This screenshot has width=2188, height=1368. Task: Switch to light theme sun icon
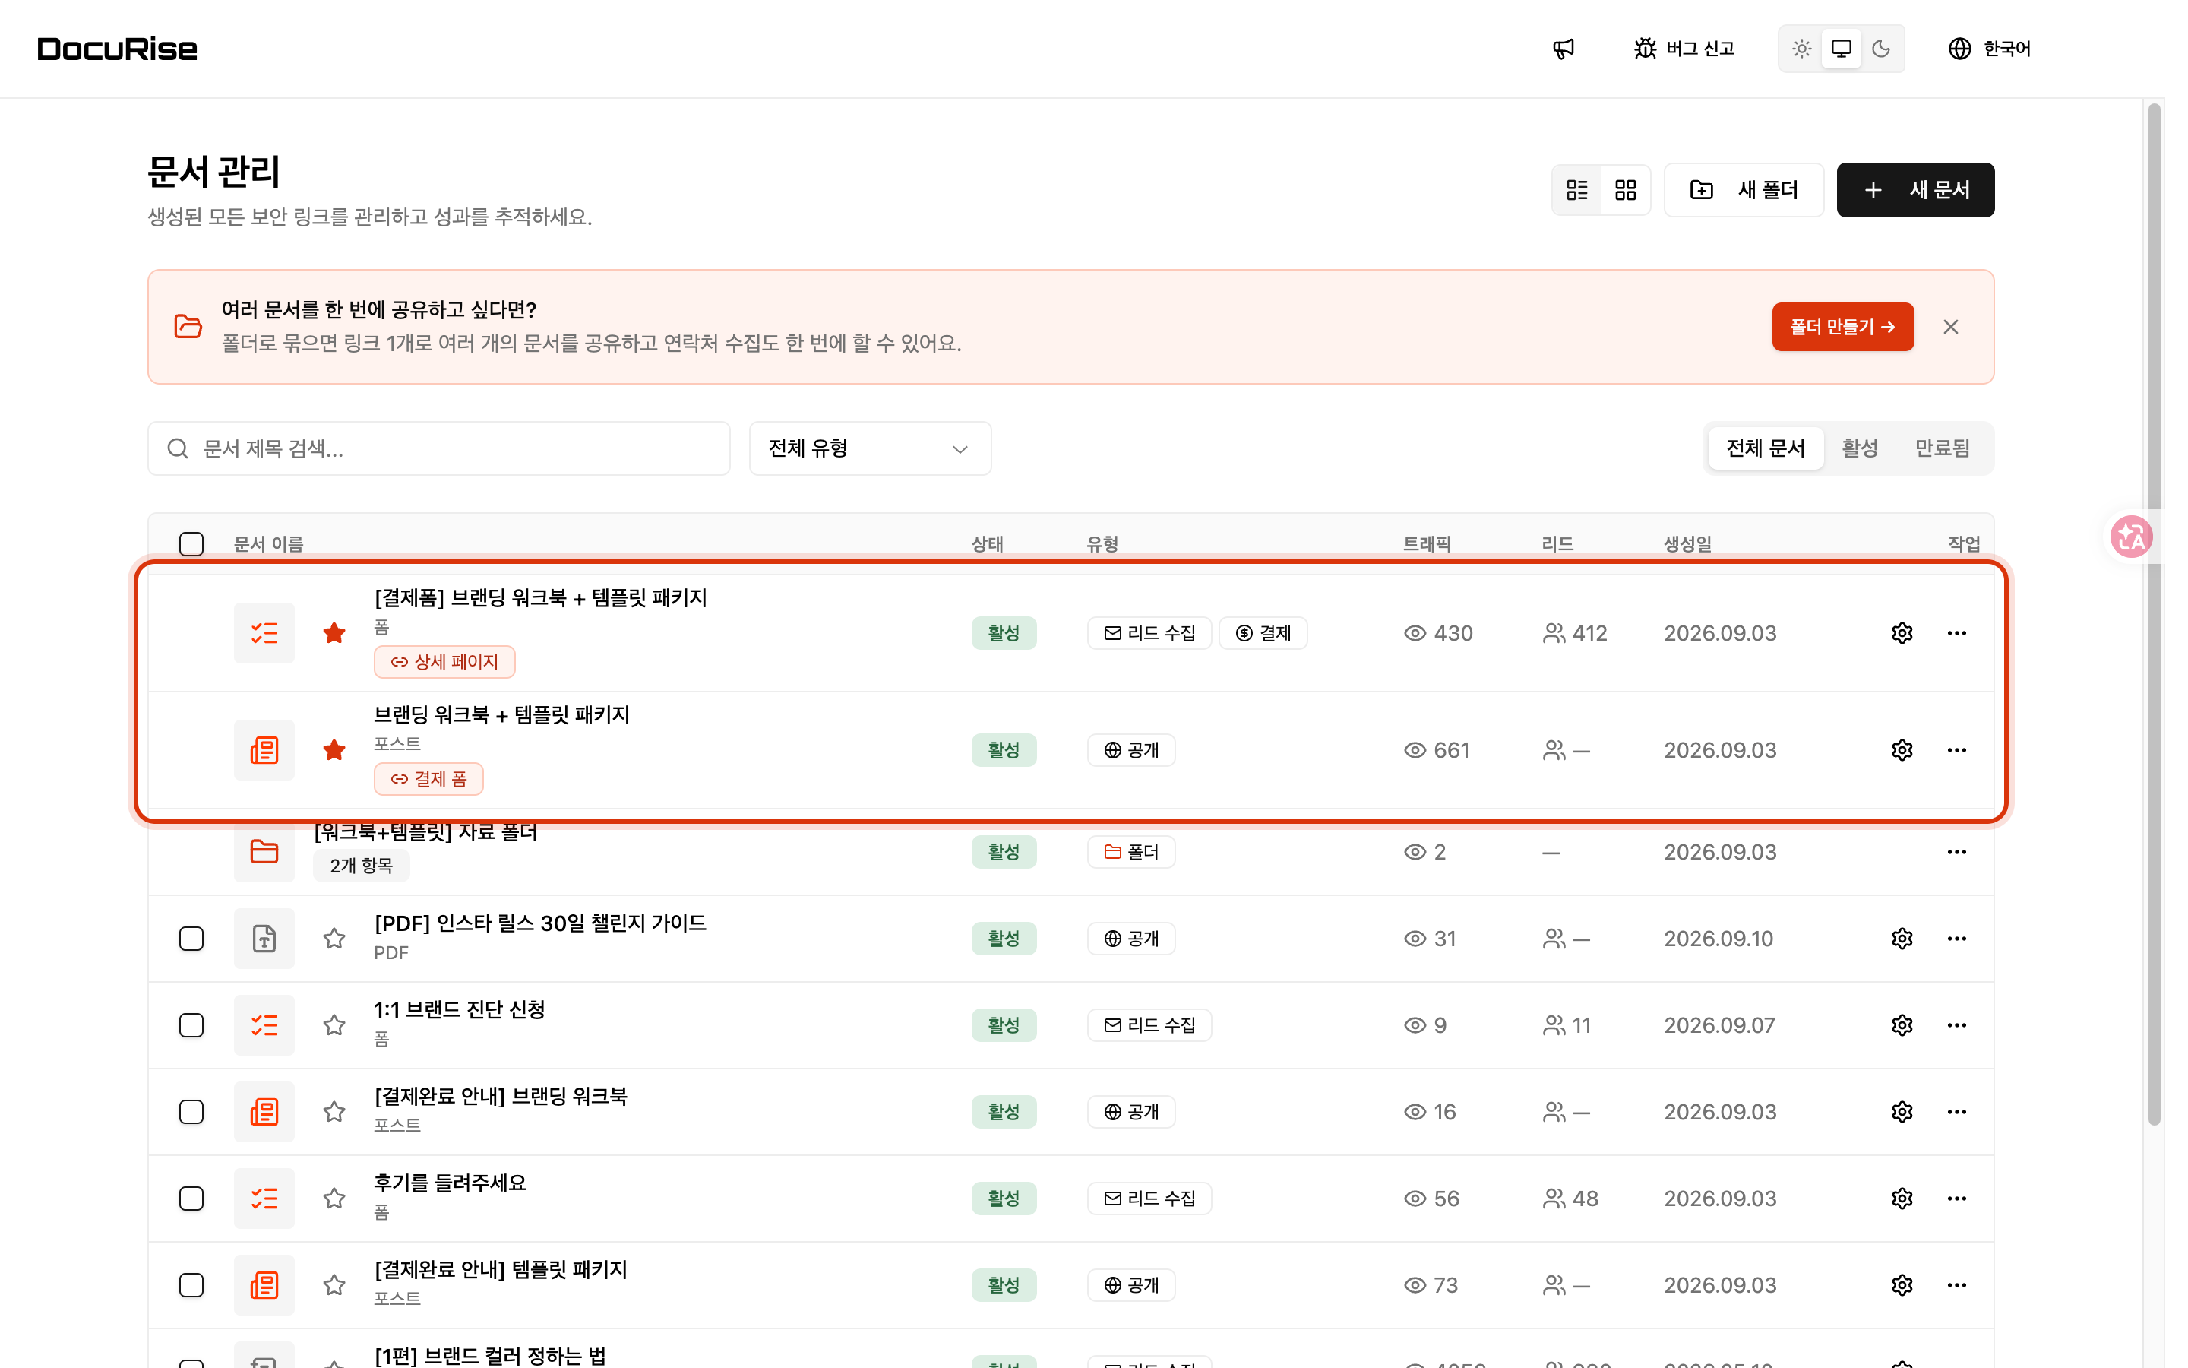coord(1801,49)
